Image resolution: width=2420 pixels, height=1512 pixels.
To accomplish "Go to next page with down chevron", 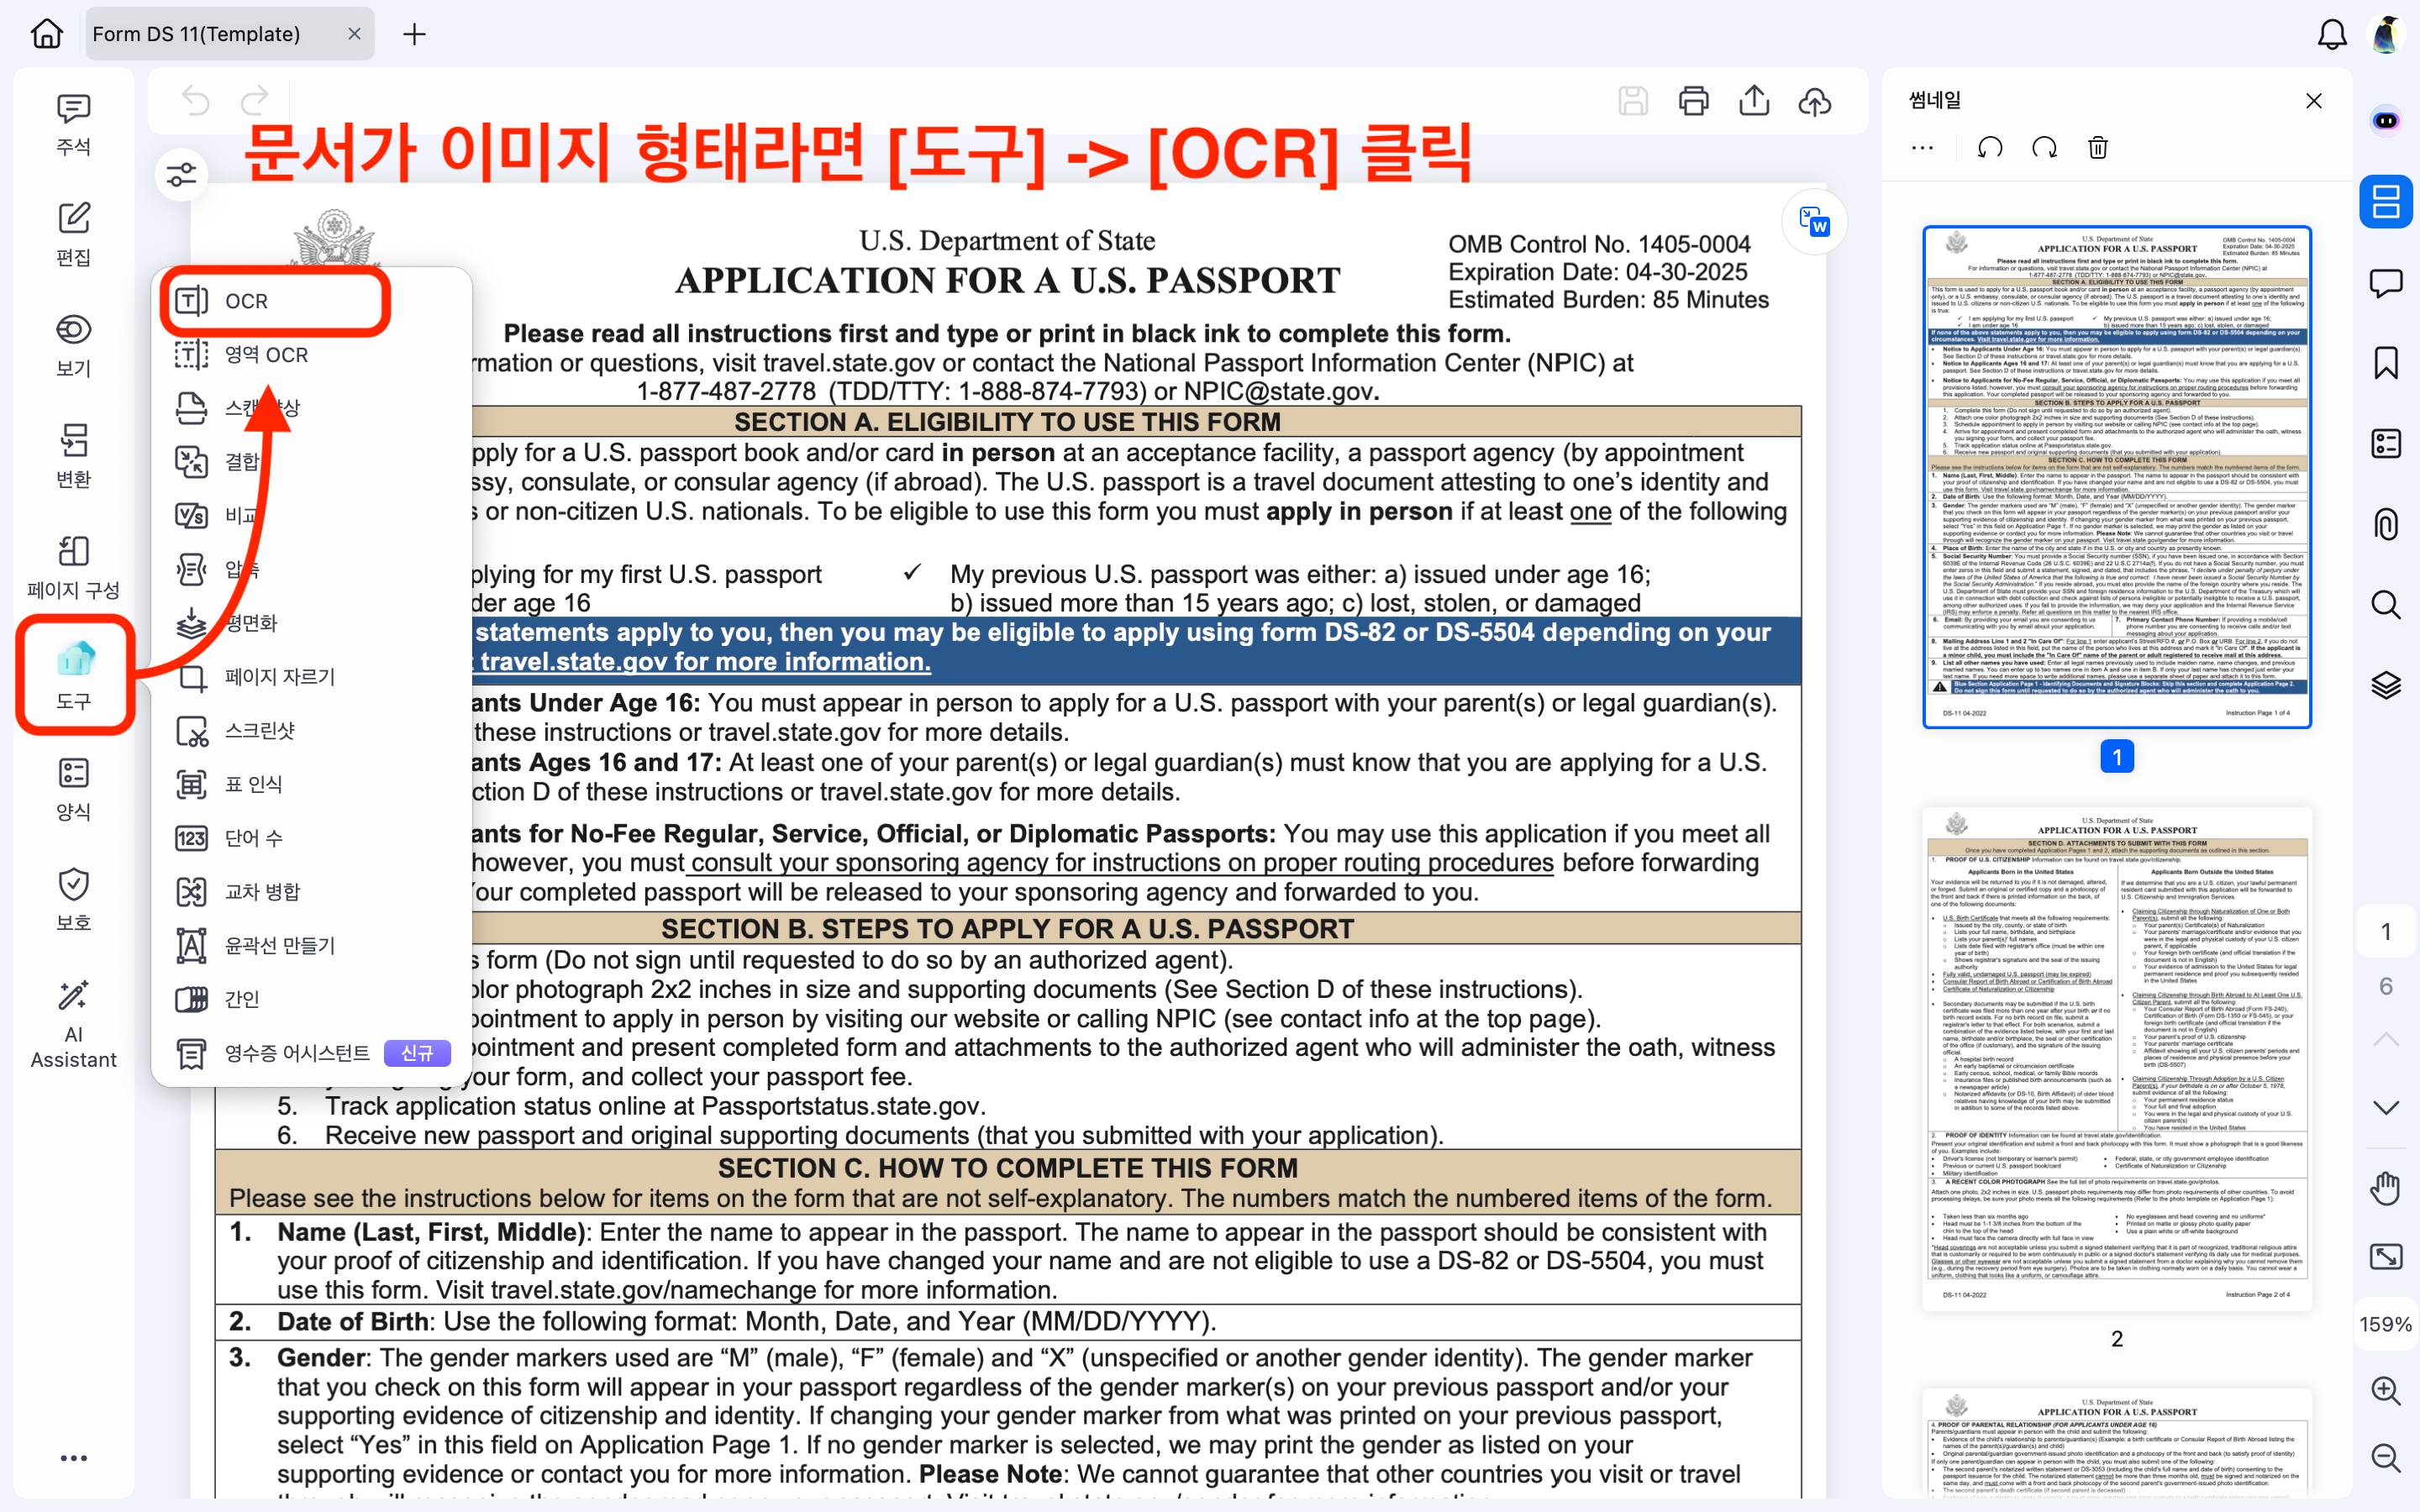I will point(2386,1107).
